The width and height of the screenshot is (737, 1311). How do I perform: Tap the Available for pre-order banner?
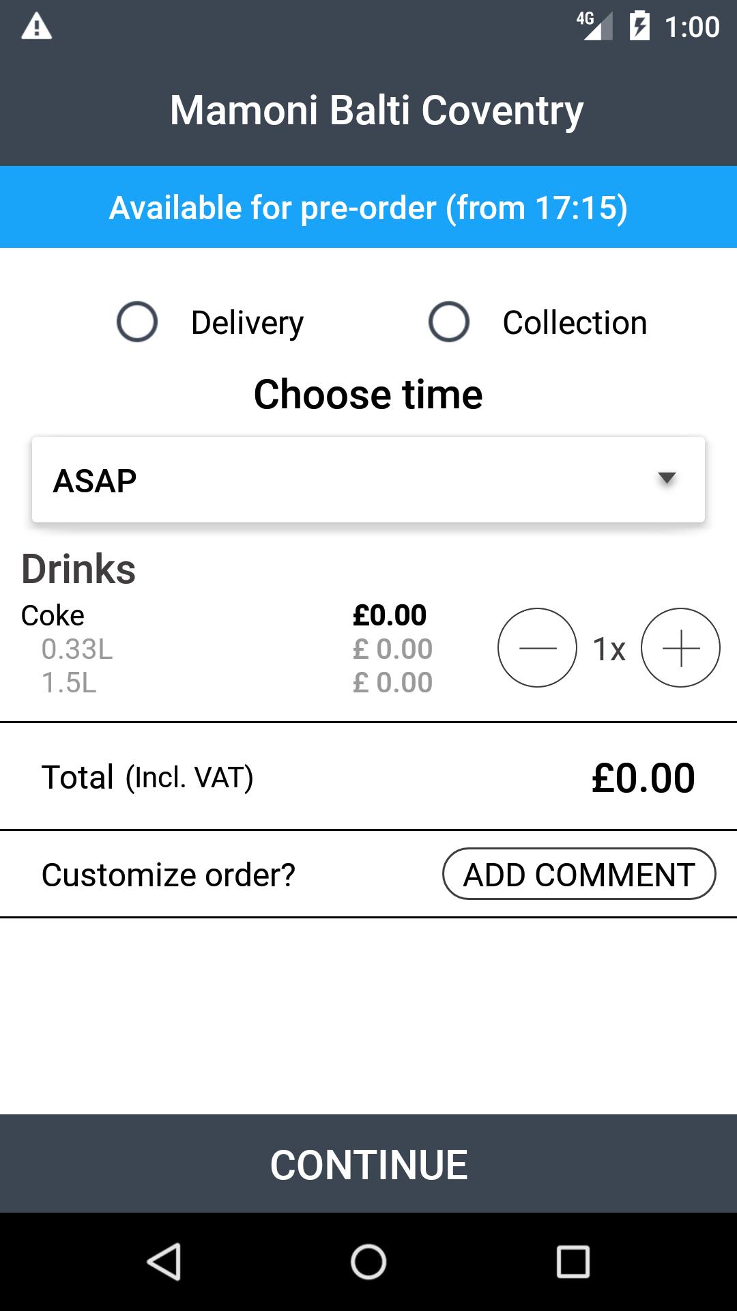pos(369,207)
